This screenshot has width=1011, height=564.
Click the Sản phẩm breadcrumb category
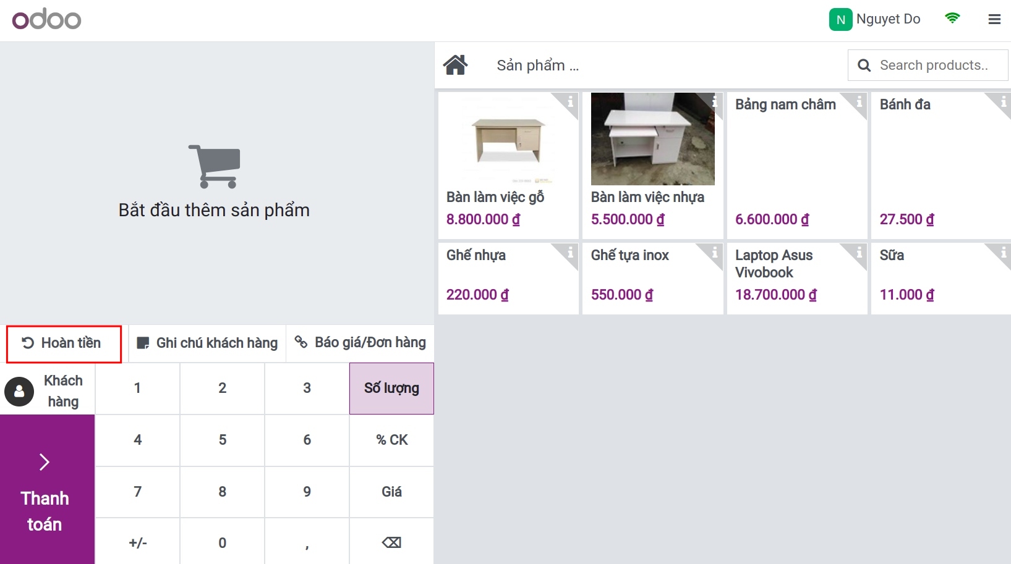coord(537,65)
